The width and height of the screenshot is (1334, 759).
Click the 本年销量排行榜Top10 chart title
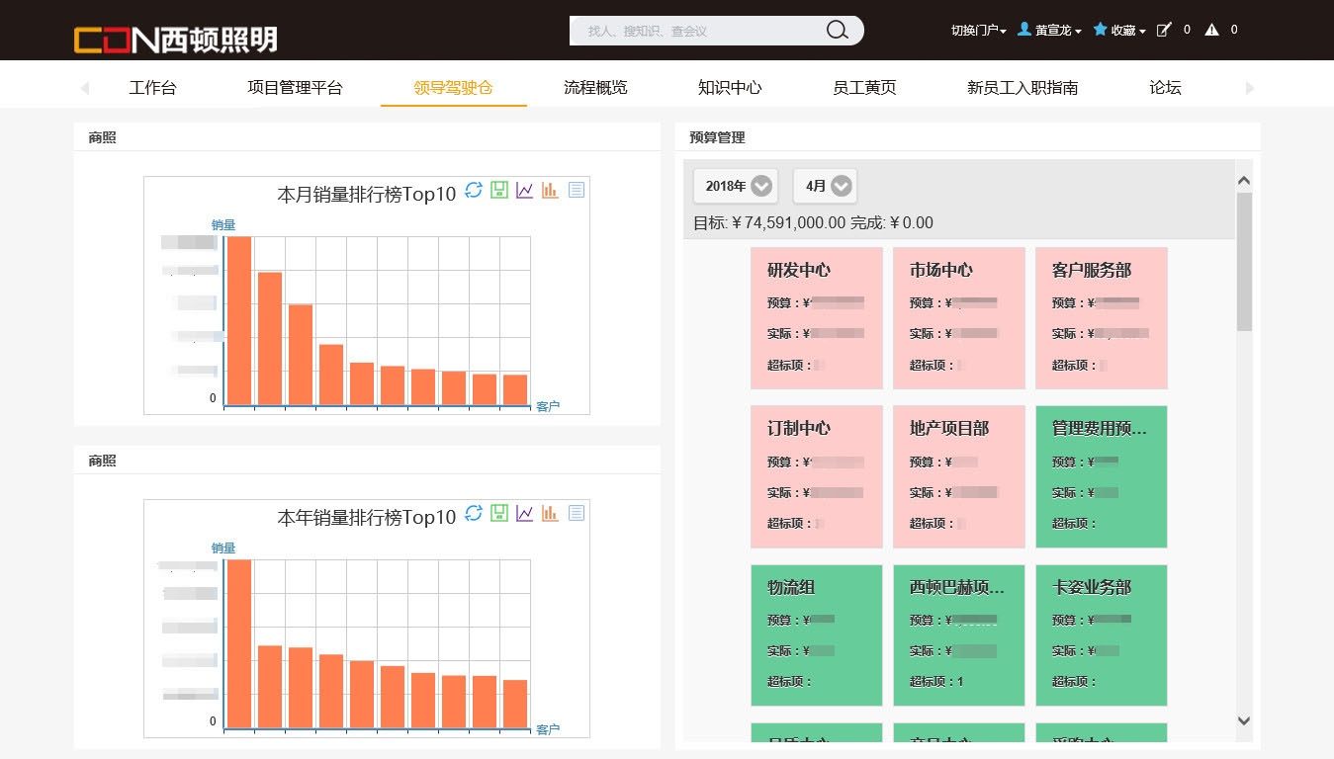(x=367, y=517)
